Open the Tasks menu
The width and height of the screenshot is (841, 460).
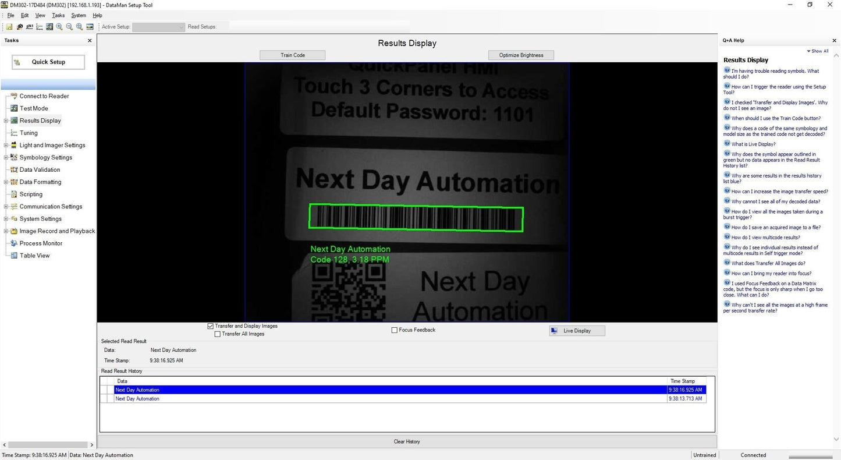point(58,15)
